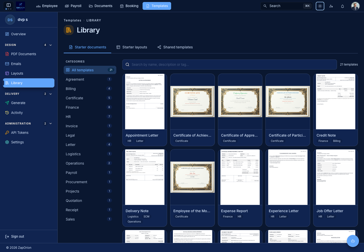This screenshot has height=252, width=364.
Task: Click the template search field
Action: [x=230, y=65]
